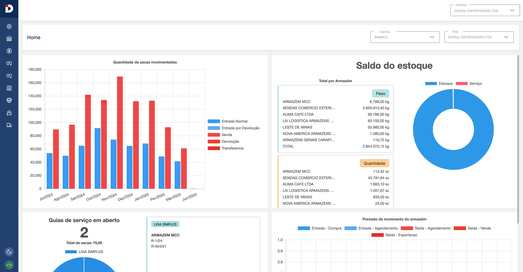Open the Filial dropdown
The height and width of the screenshot is (272, 523).
pos(479,37)
